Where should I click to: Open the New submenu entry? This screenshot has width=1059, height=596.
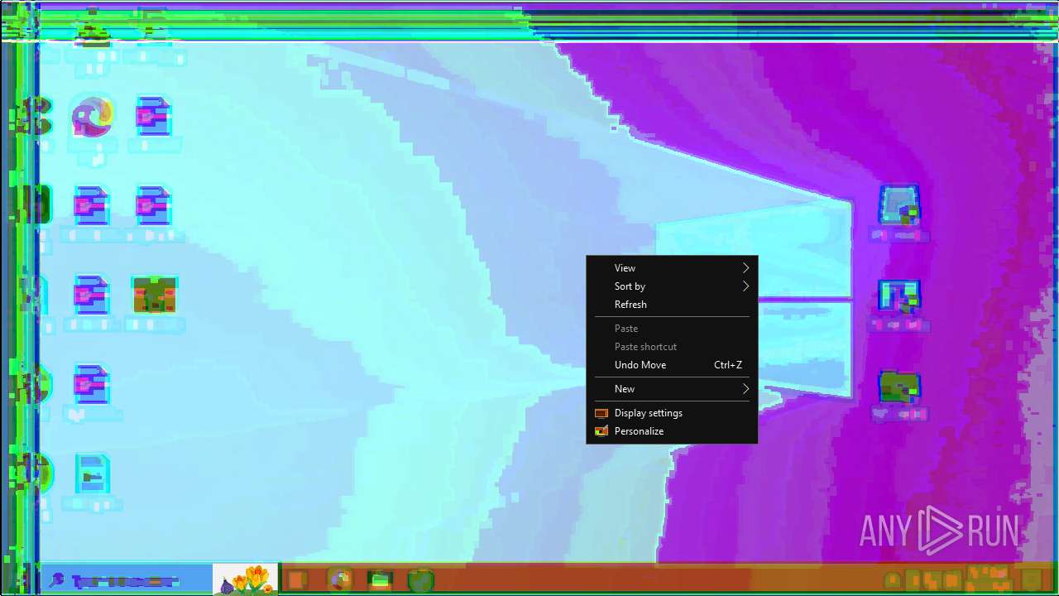(x=671, y=388)
